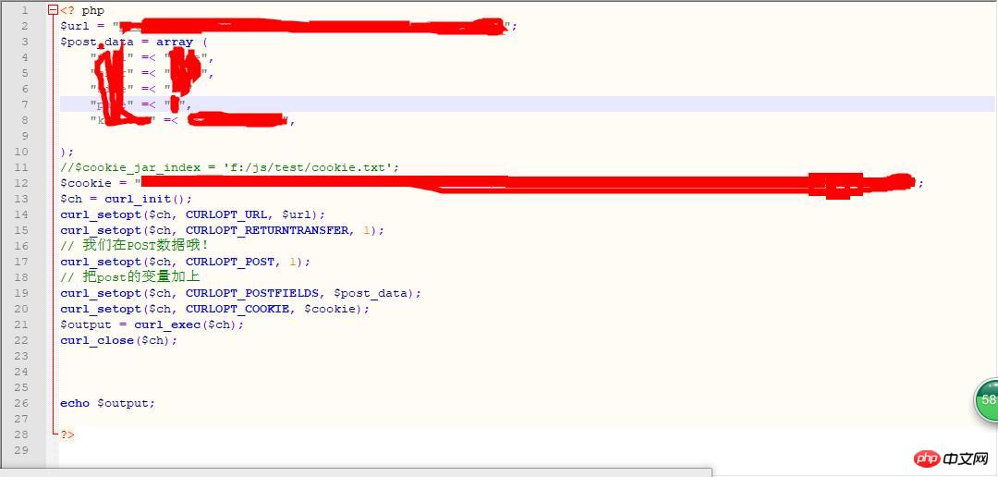Click the line containing CURLOPT_URL
Viewport: 998px width, 477px height.
(x=195, y=214)
